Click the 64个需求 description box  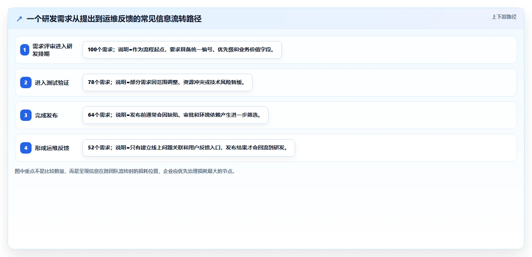pos(175,115)
